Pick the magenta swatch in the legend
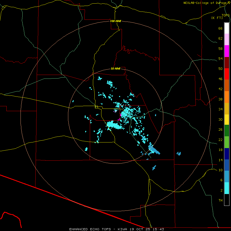This screenshot has height=231, width=231. pyautogui.click(x=227, y=51)
